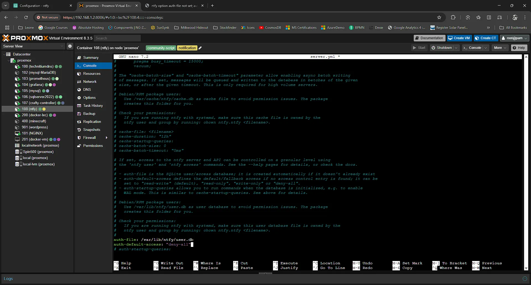
Task: Open Server View settings gear
Action: pyautogui.click(x=70, y=46)
